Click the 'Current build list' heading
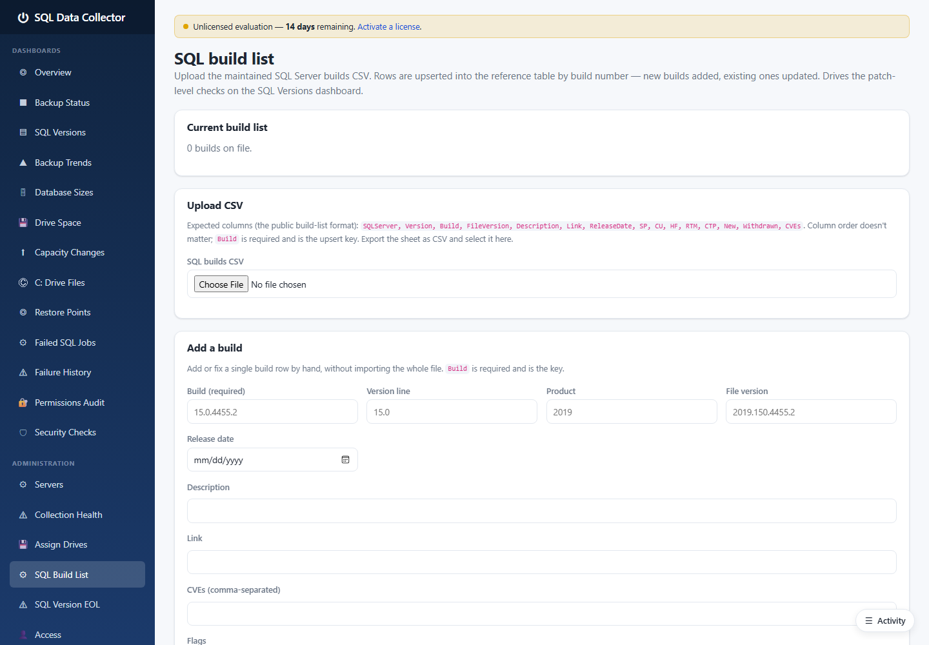The height and width of the screenshot is (645, 929). click(227, 128)
